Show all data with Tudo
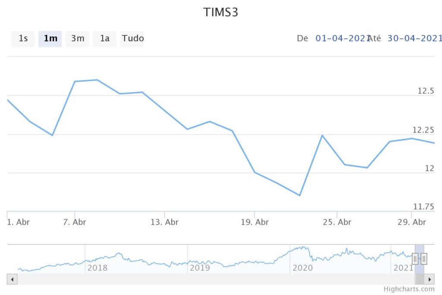Screen dimensions: 442x295 [x=132, y=38]
